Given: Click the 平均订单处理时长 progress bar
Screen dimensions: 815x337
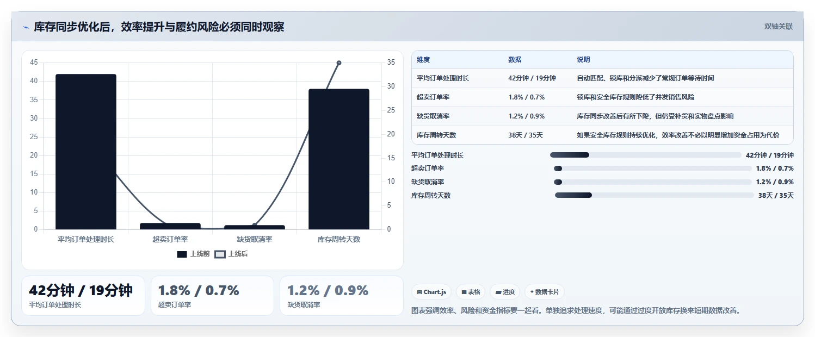Looking at the screenshot, I should 646,155.
